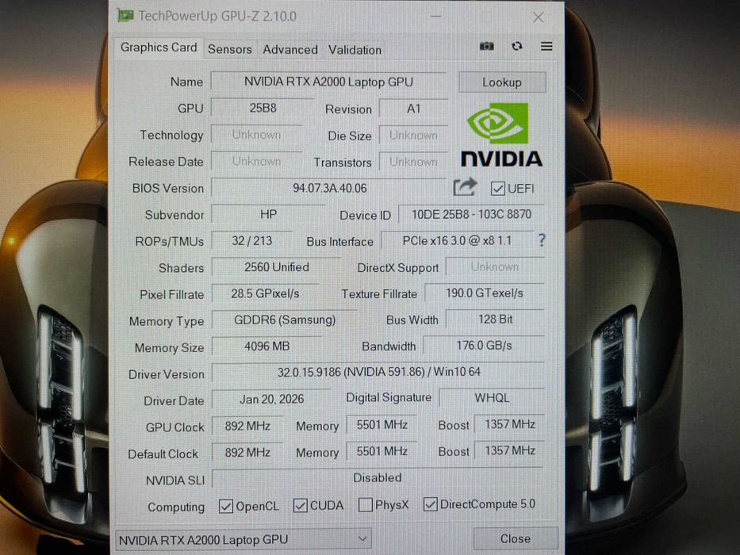This screenshot has width=740, height=555.
Task: Click the GPU Clock 892 MHz field
Action: 247,427
